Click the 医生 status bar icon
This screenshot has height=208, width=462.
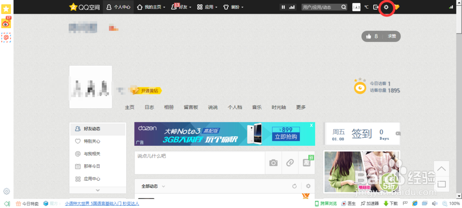coord(348,203)
